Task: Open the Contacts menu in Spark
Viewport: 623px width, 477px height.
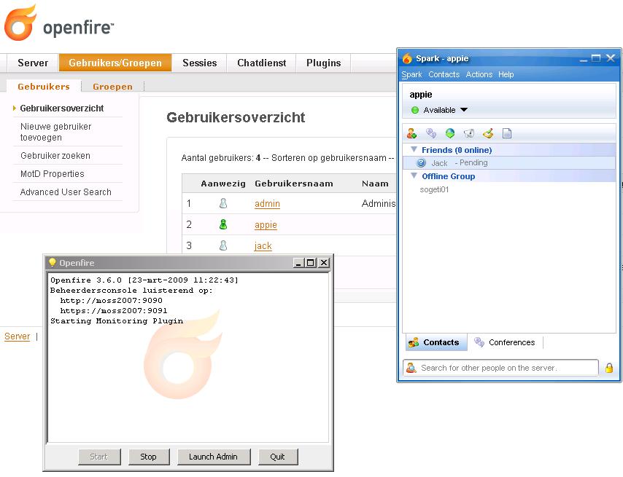Action: [x=444, y=74]
